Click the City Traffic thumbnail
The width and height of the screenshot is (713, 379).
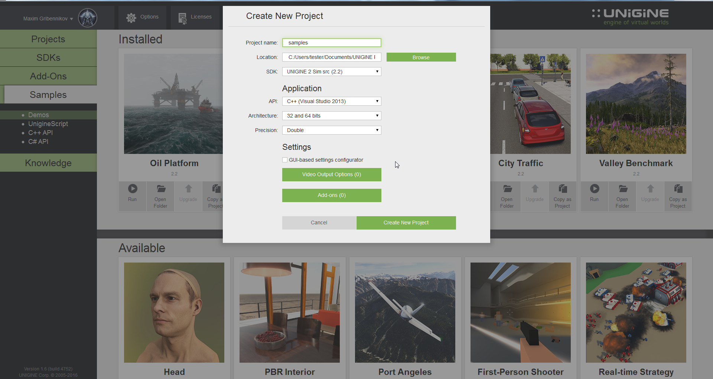[x=530, y=104]
